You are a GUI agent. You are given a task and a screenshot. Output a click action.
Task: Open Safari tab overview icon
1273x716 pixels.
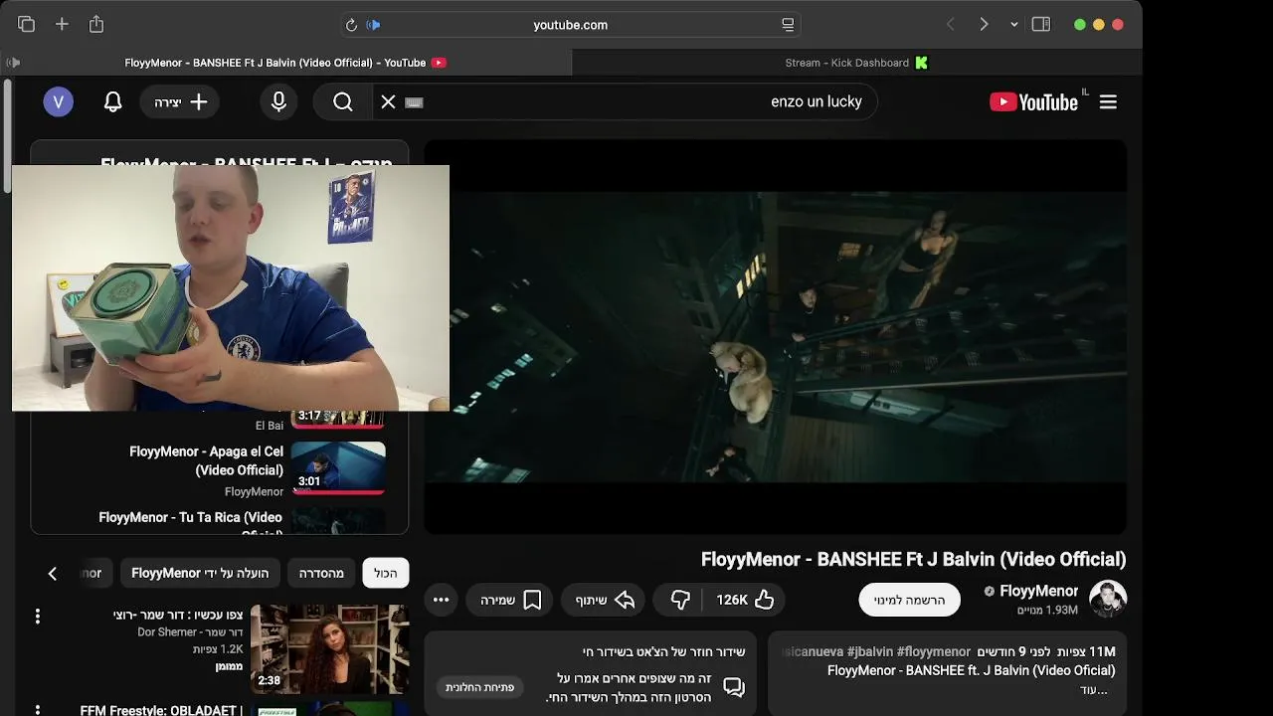click(26, 24)
